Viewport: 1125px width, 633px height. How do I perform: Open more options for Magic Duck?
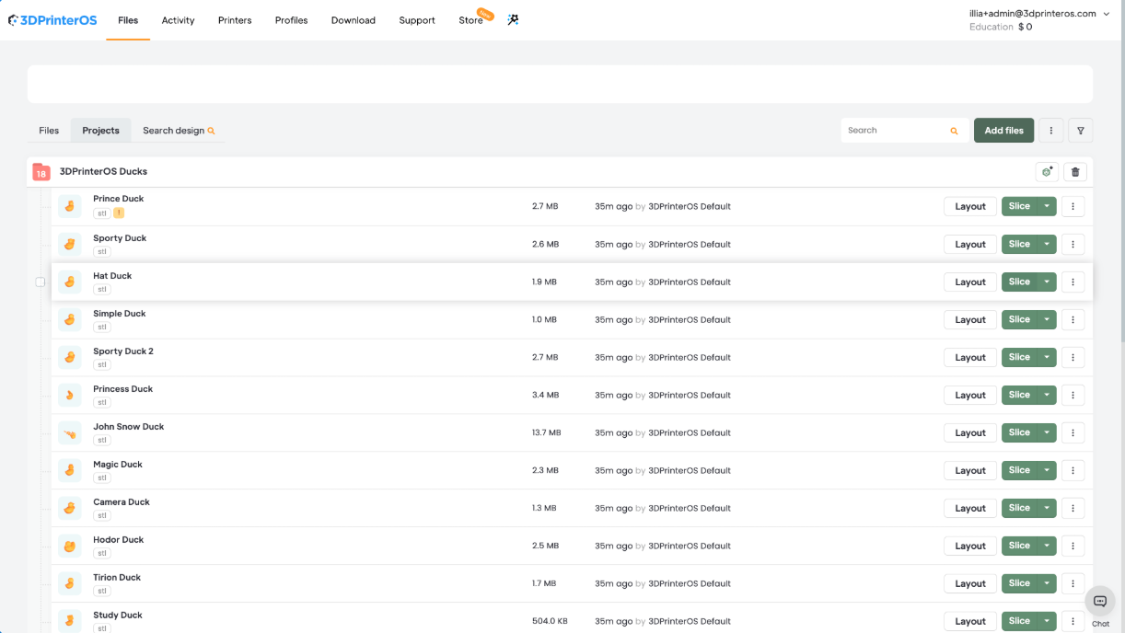[1073, 470]
